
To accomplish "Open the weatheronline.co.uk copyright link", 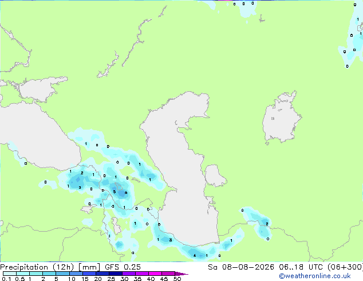I will 315,276.
